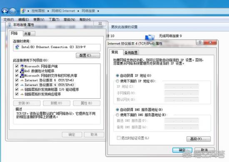229x162 pixels.
Task: Click the QoS 数据包计划程序 item icon
Action: (22, 71)
